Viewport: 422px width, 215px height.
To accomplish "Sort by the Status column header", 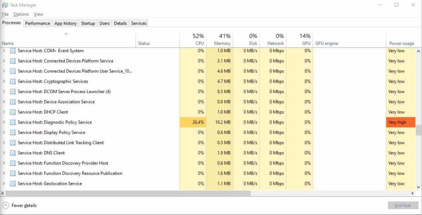I will 157,40.
